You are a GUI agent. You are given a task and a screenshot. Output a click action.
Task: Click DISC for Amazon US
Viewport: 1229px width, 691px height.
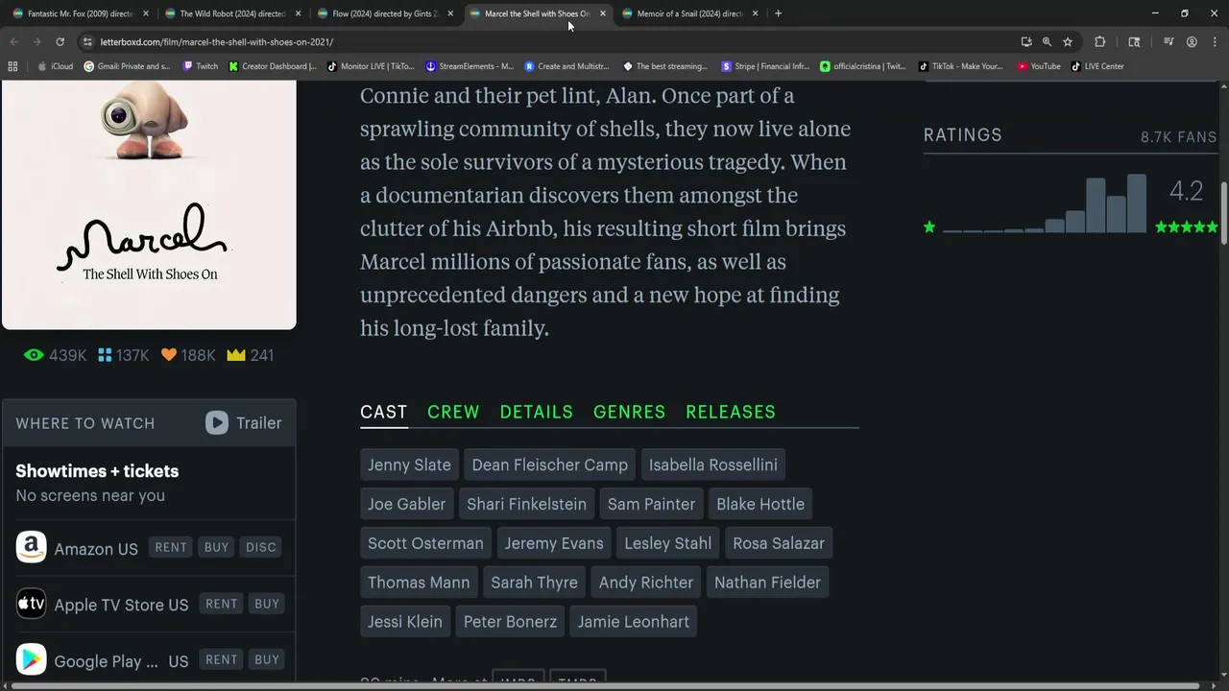[261, 547]
